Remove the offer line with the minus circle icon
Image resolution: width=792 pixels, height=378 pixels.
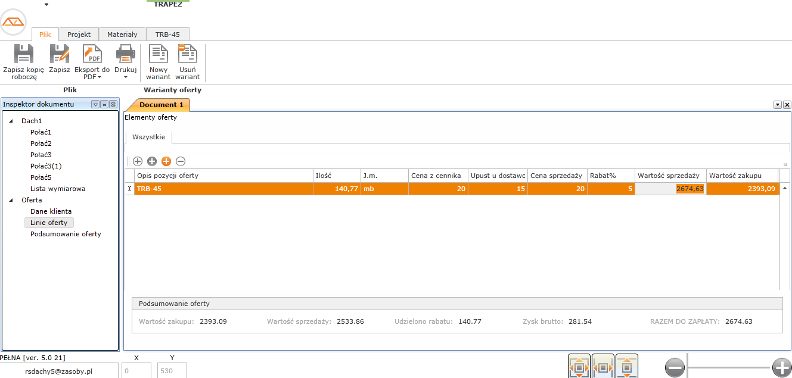coord(181,161)
